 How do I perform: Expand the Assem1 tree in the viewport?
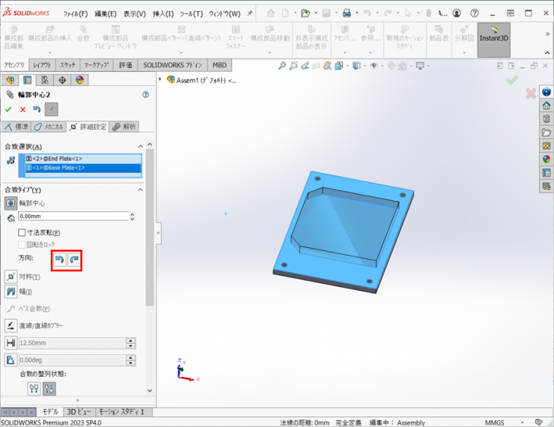coord(161,79)
